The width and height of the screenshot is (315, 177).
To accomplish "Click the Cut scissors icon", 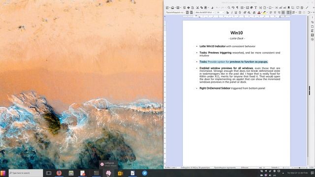I will coord(198,8).
